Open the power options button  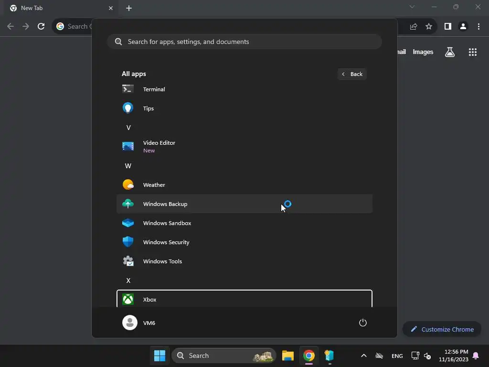click(363, 323)
